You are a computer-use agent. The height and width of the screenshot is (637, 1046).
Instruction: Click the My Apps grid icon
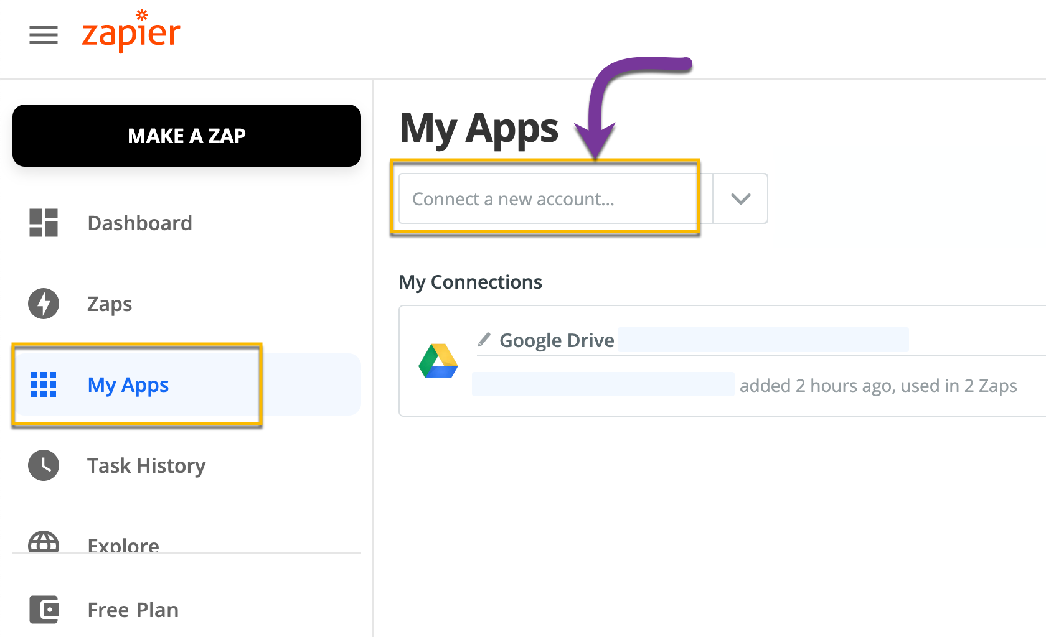coord(44,384)
